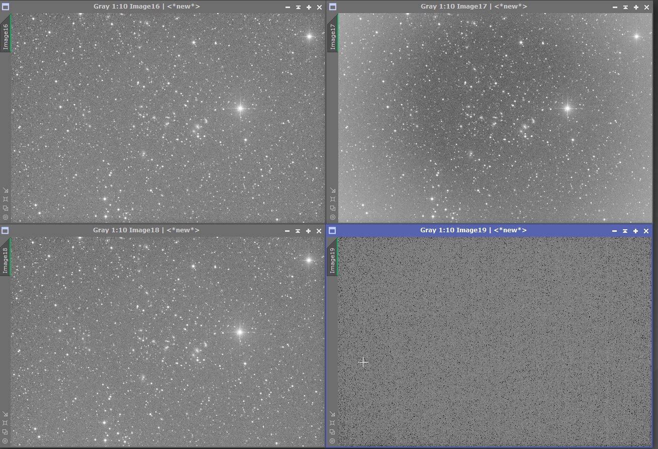The height and width of the screenshot is (449, 658).
Task: Select the Image19 vertical view tab
Action: (333, 257)
